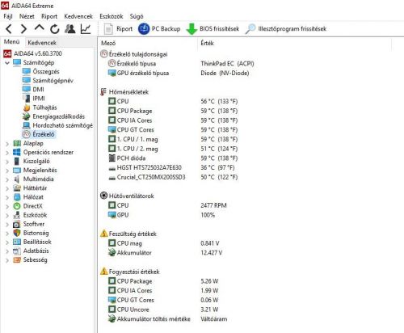Go forward with the right arrow button

pos(24,29)
